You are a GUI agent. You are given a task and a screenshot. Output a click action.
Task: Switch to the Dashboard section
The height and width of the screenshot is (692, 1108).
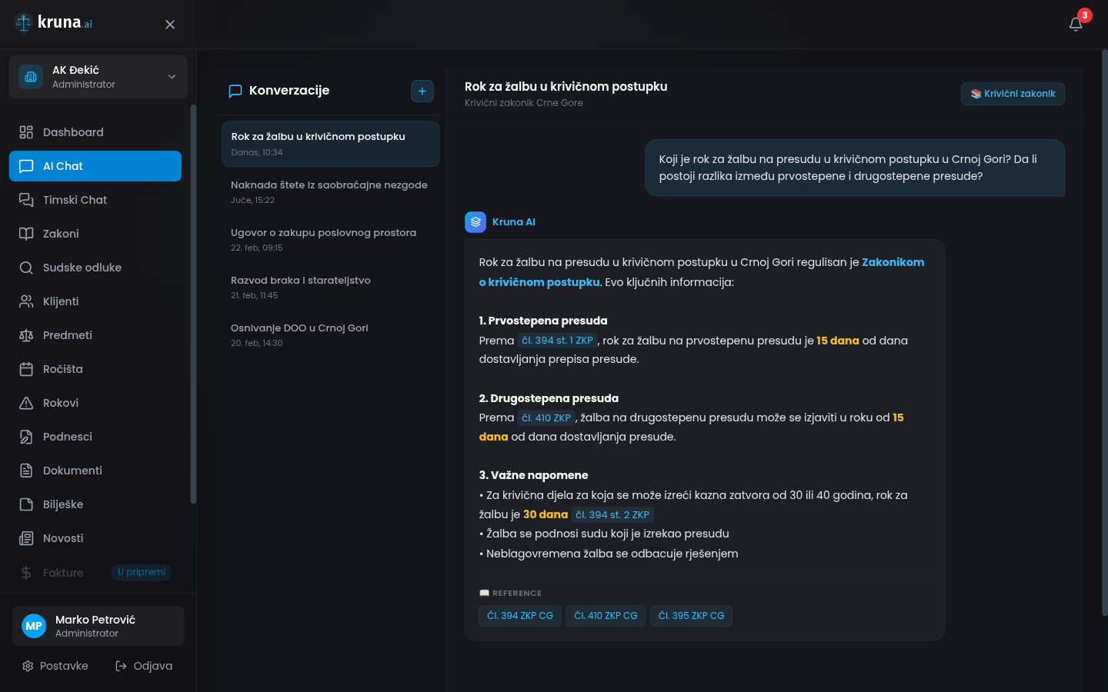tap(73, 132)
